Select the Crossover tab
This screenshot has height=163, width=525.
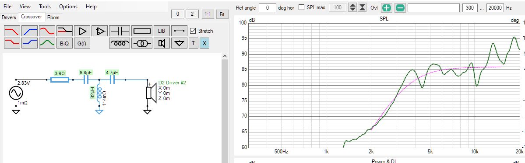32,16
